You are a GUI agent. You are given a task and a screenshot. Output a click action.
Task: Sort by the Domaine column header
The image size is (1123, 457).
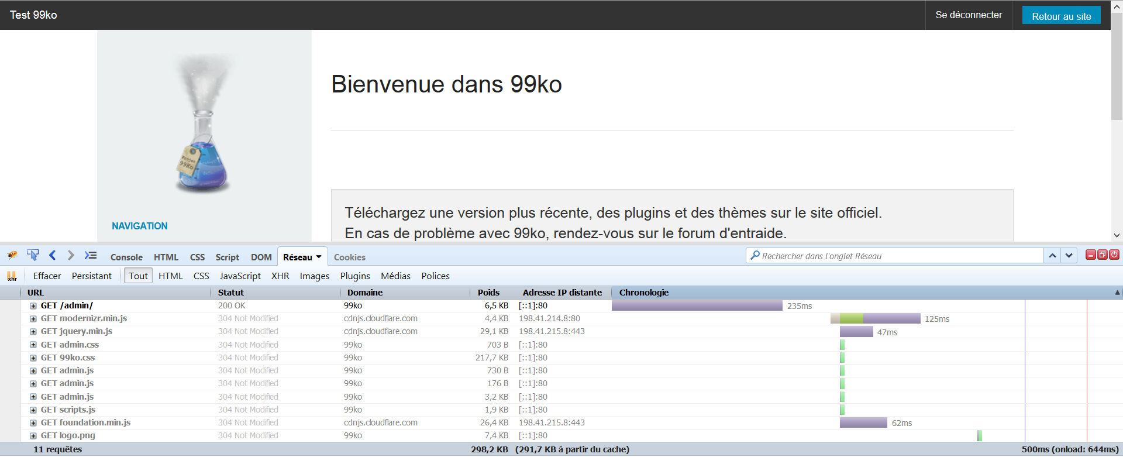[405, 293]
